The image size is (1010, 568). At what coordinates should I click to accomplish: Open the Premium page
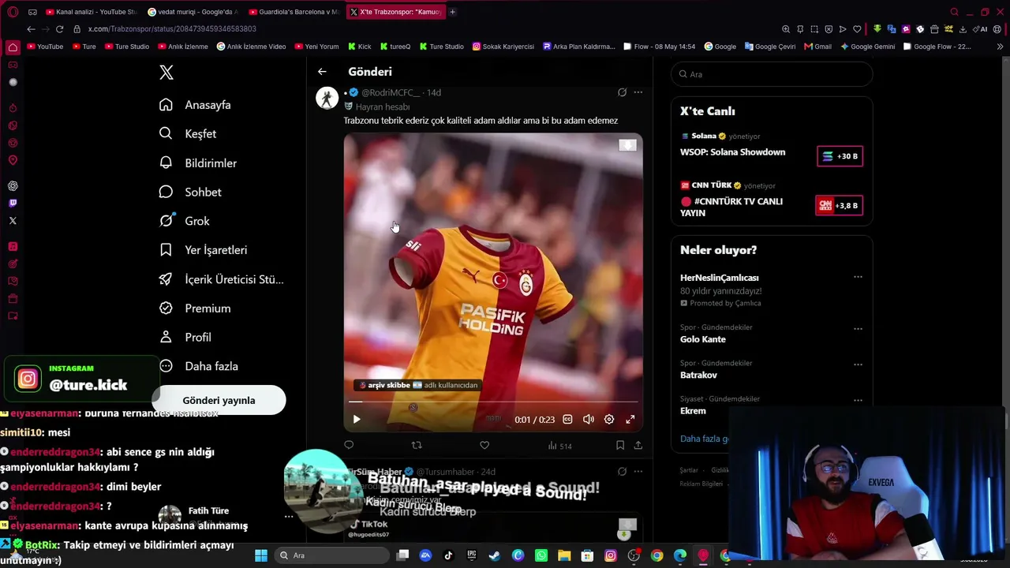tap(195, 308)
